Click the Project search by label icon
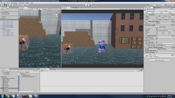 [36, 71]
